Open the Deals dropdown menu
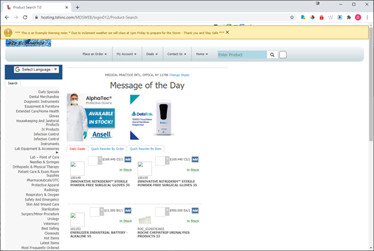The image size is (374, 251). [x=152, y=54]
